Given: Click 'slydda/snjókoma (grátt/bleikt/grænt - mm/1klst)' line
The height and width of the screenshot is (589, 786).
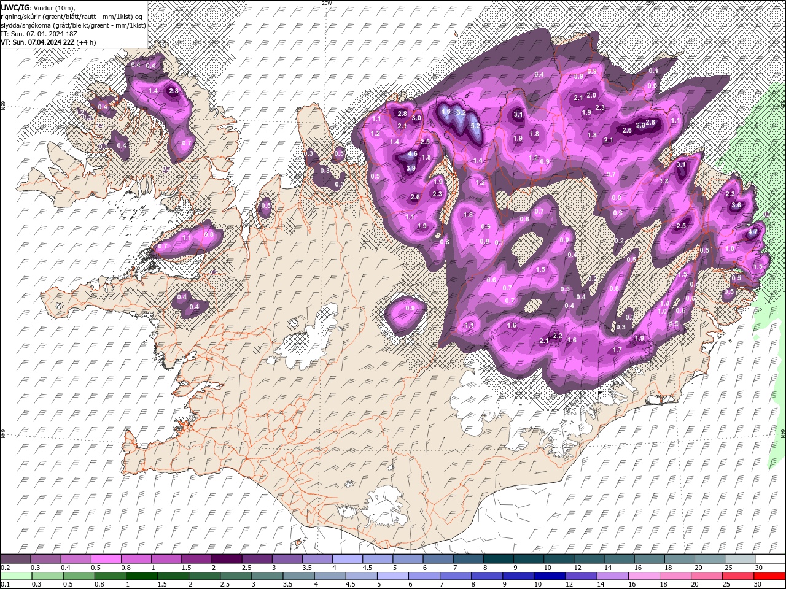Looking at the screenshot, I should pos(73,26).
